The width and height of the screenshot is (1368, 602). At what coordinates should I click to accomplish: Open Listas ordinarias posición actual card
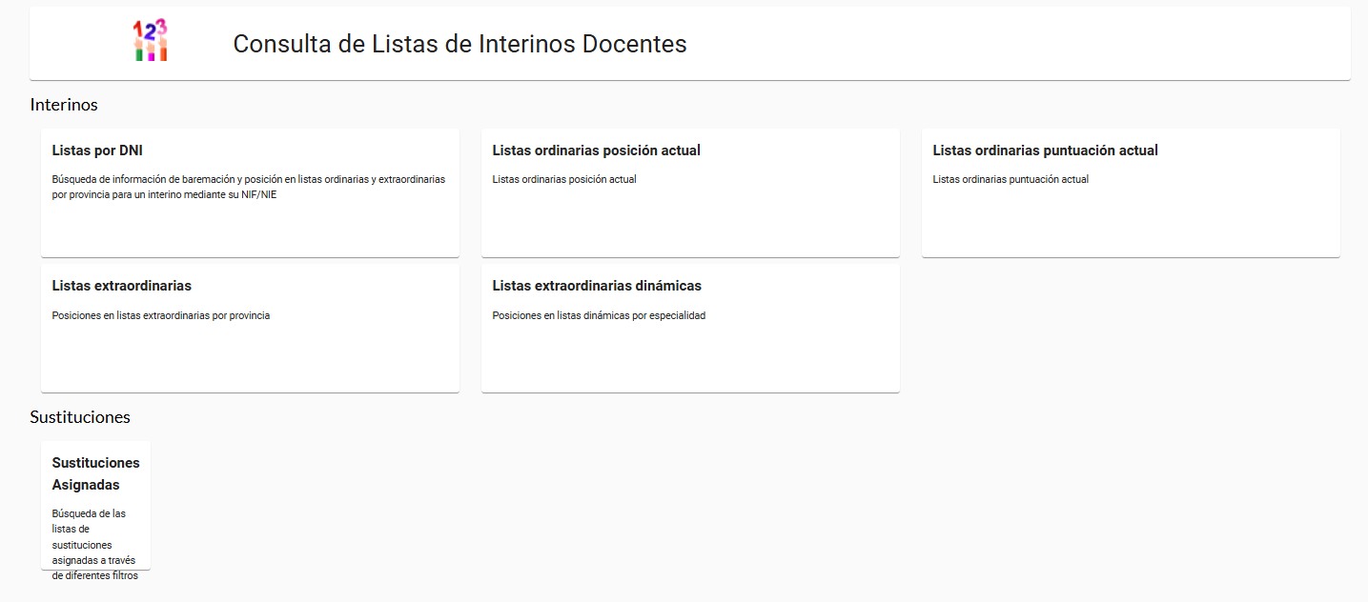click(x=596, y=150)
